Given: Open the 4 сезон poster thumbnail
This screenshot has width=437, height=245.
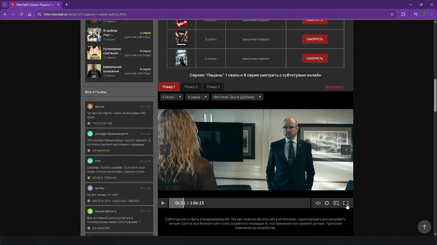Looking at the screenshot, I should coord(181,58).
